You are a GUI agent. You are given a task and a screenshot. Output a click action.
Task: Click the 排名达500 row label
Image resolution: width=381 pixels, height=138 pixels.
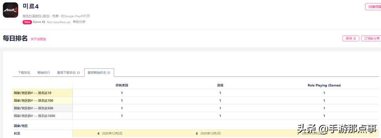[x=34, y=108]
